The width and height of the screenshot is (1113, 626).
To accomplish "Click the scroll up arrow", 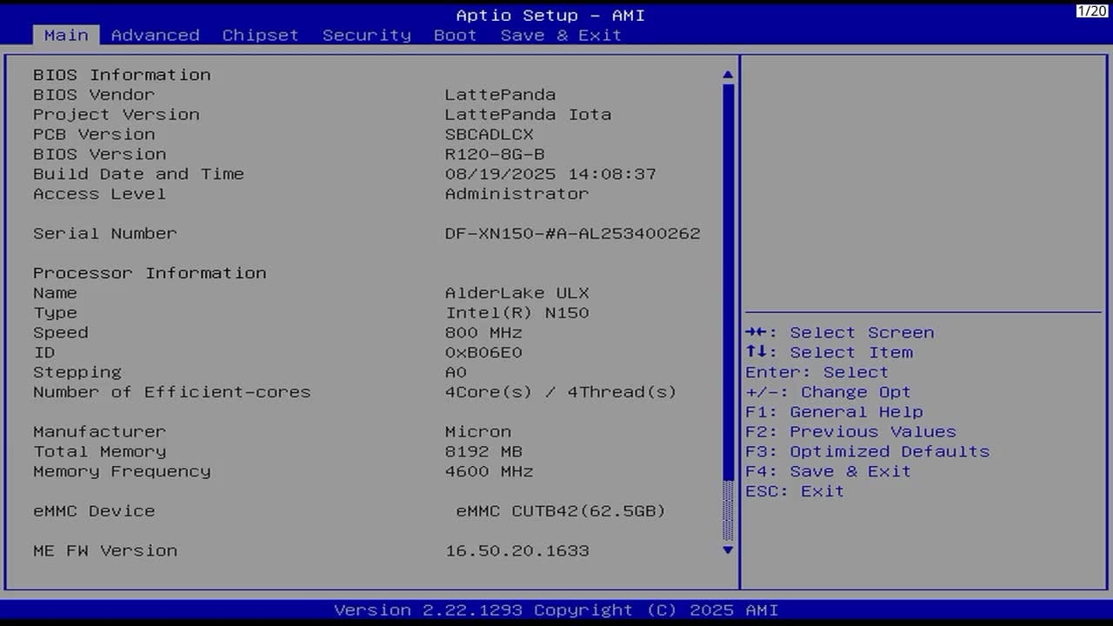I will point(728,76).
